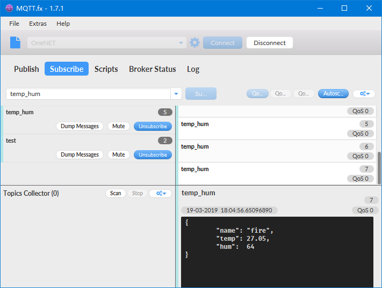Select temp_hum message number 5
The image size is (382, 288).
(277, 128)
